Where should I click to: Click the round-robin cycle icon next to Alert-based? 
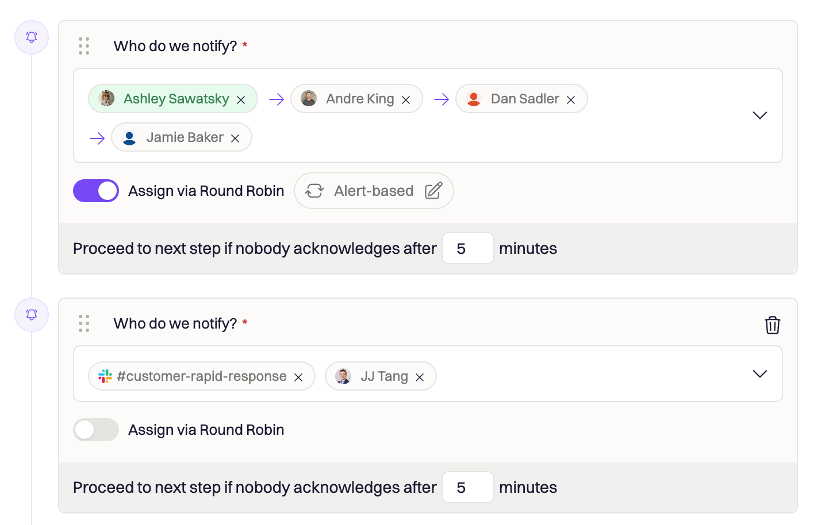coord(314,190)
